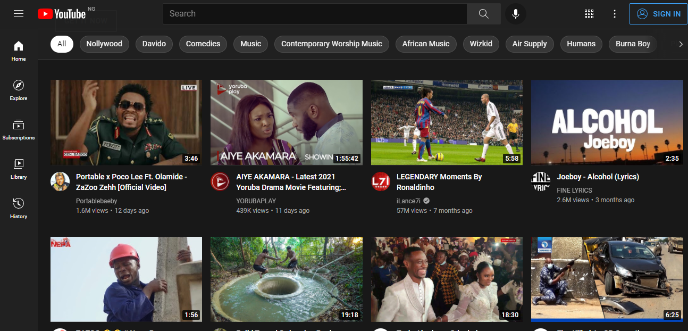Start voice search with the microphone
The height and width of the screenshot is (331, 688).
pos(515,14)
